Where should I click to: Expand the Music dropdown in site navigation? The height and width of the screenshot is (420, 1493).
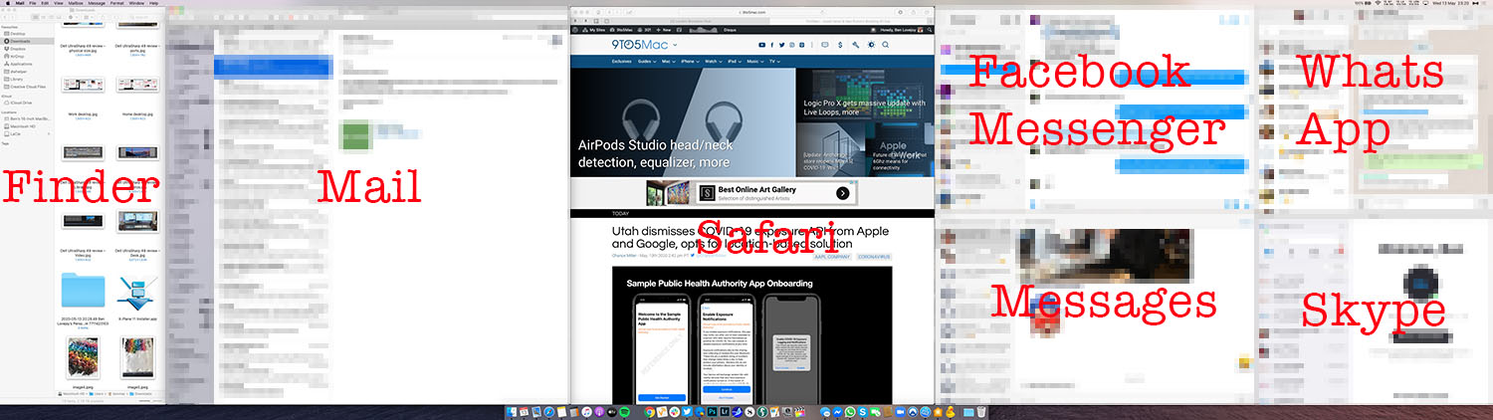point(756,62)
